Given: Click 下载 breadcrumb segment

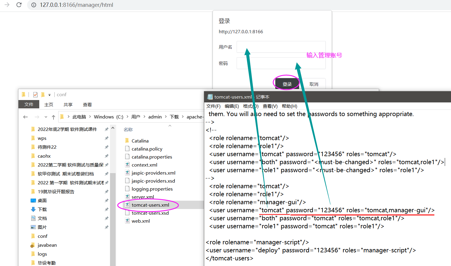Looking at the screenshot, I should coord(174,117).
